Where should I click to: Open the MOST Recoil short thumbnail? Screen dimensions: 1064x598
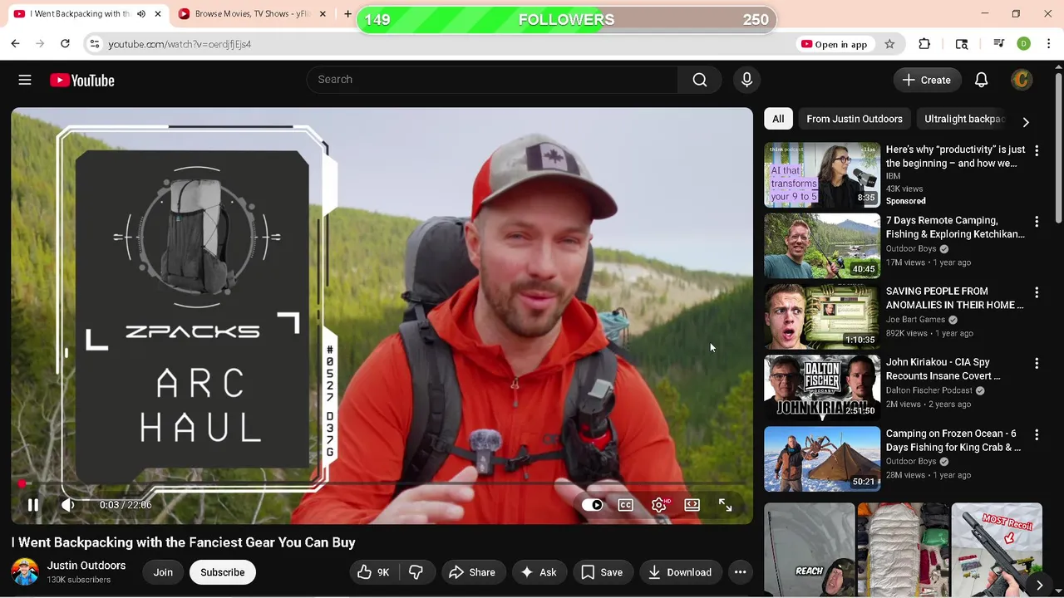click(x=997, y=549)
